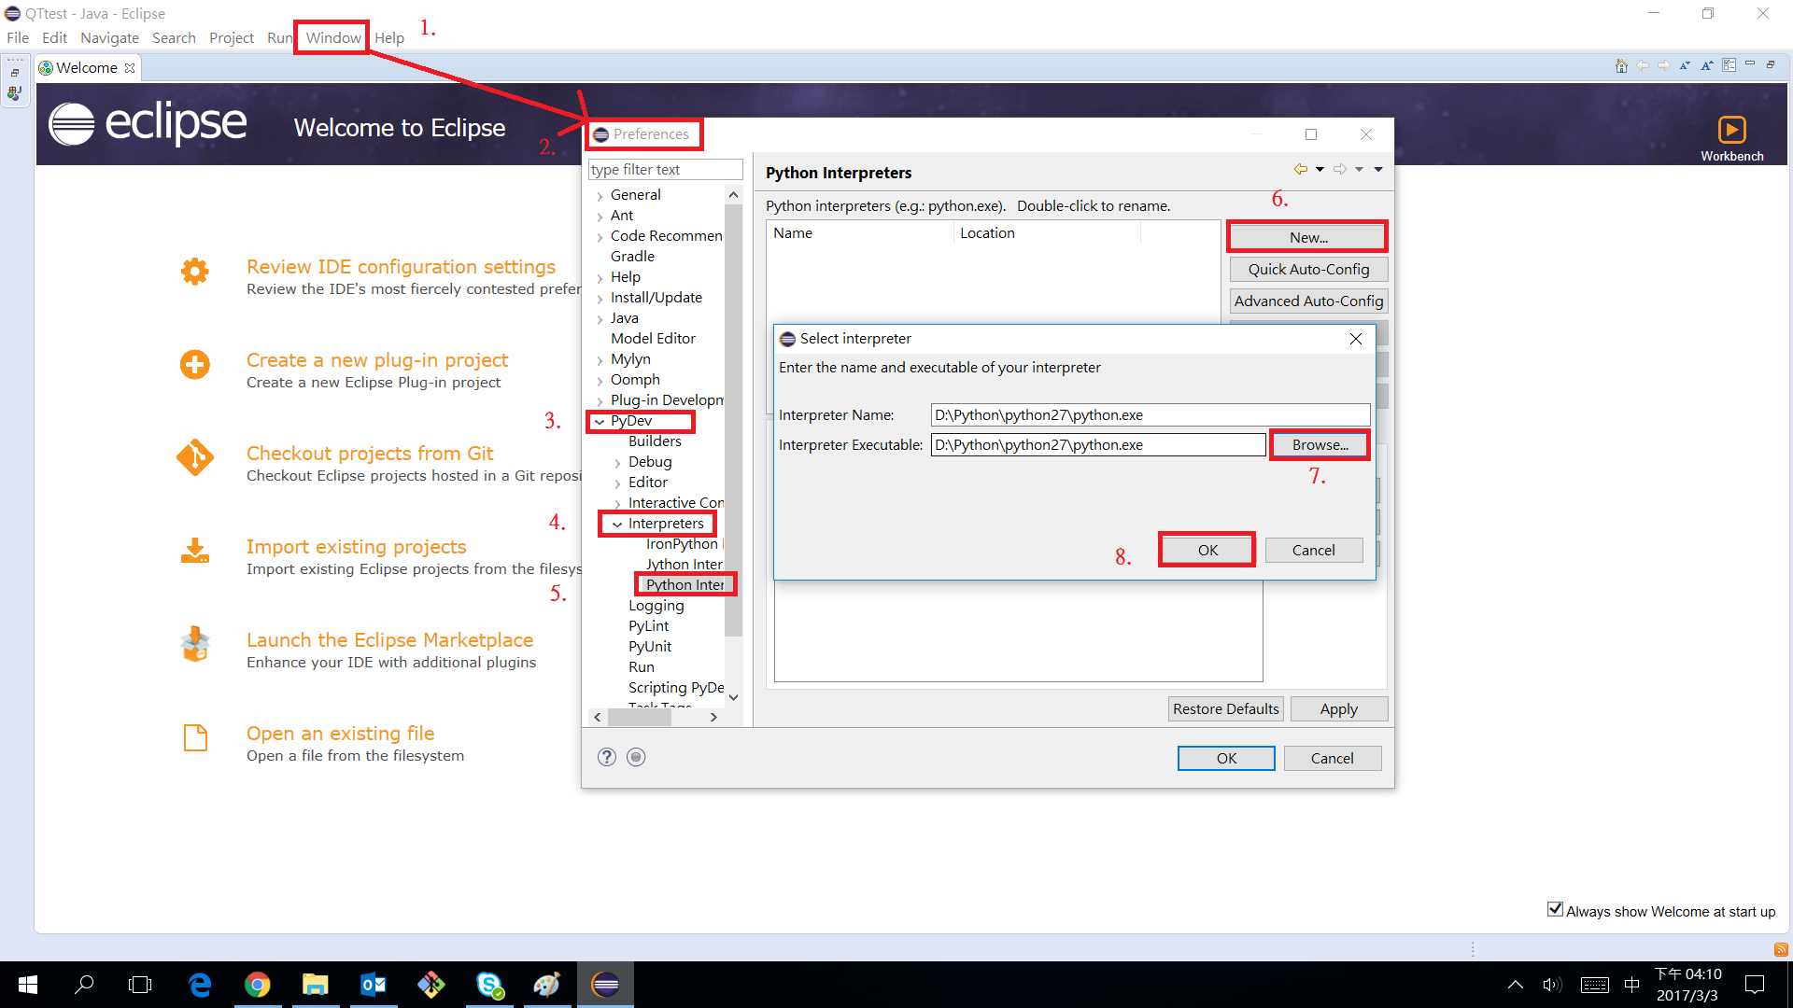
Task: Launch Google Chrome from taskbar
Action: [x=258, y=985]
